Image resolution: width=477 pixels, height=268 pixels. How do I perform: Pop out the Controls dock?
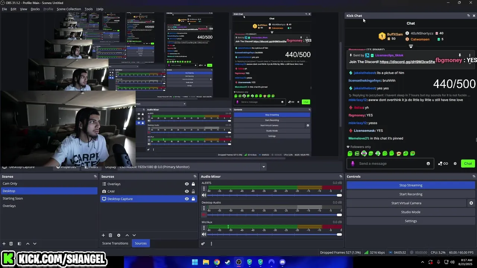pyautogui.click(x=474, y=176)
